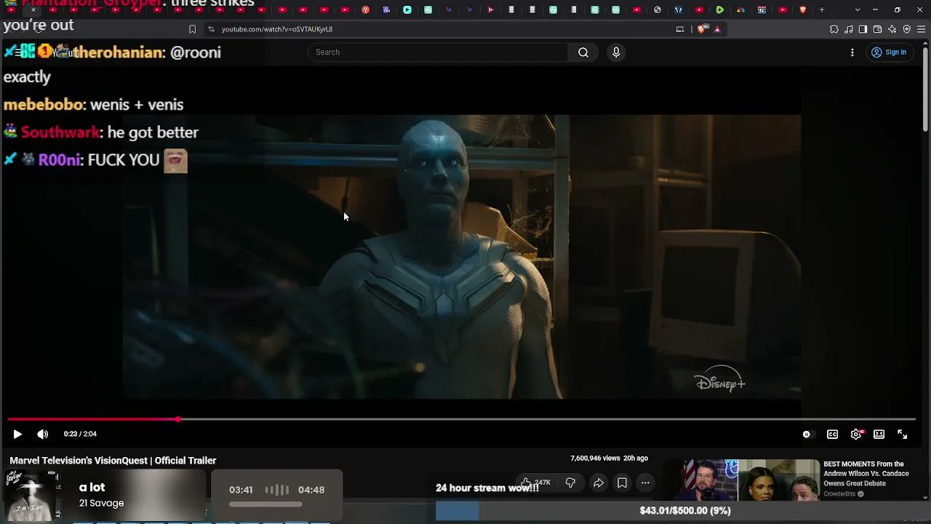Open the Brave Wallet icon

click(x=877, y=29)
